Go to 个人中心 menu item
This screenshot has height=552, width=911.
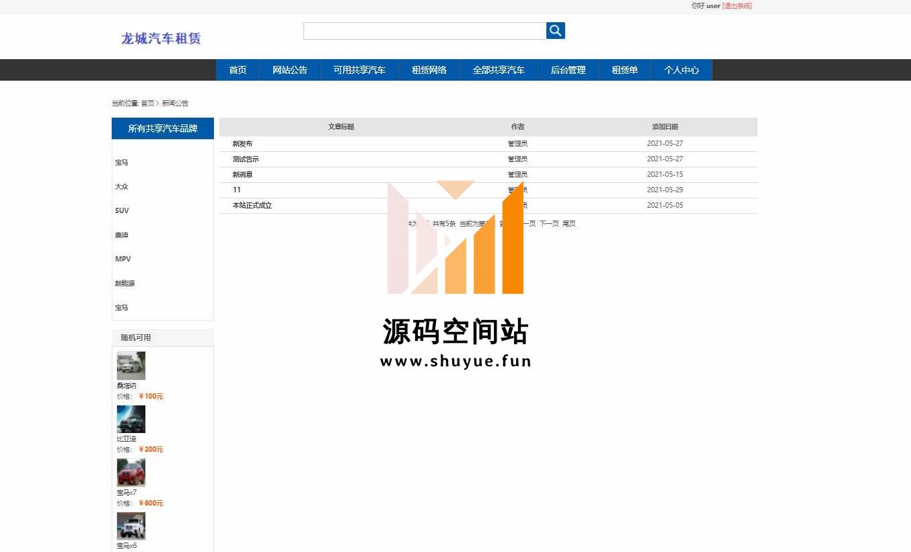coord(681,70)
